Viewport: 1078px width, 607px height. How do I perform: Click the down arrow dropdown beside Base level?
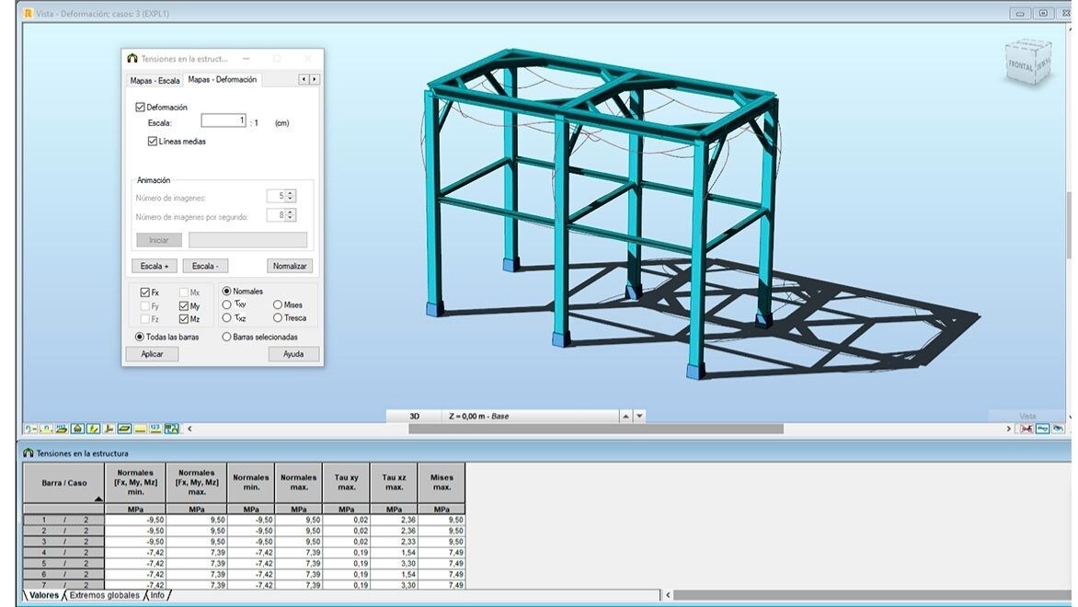639,416
